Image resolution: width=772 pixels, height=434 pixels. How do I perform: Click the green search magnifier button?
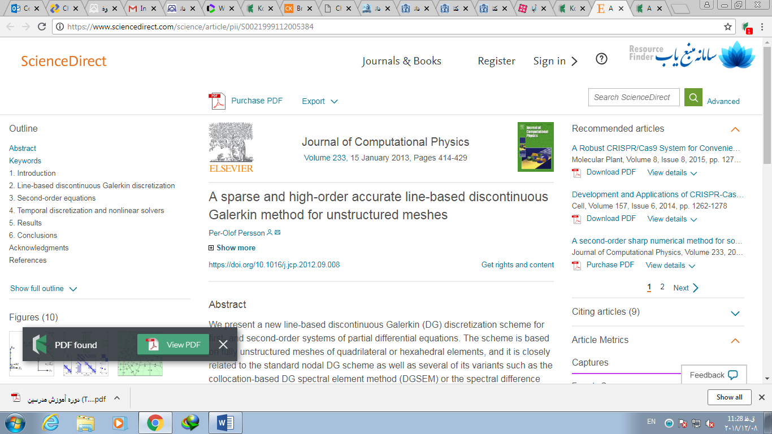[x=693, y=97]
